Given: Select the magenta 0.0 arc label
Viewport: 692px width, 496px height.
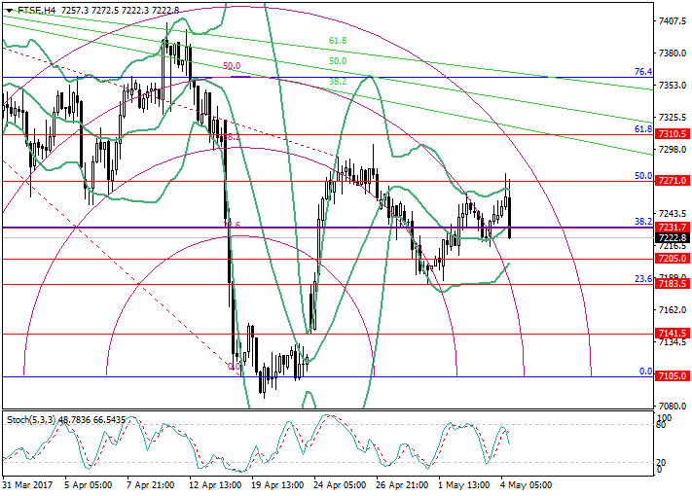Looking at the screenshot, I should (x=234, y=367).
